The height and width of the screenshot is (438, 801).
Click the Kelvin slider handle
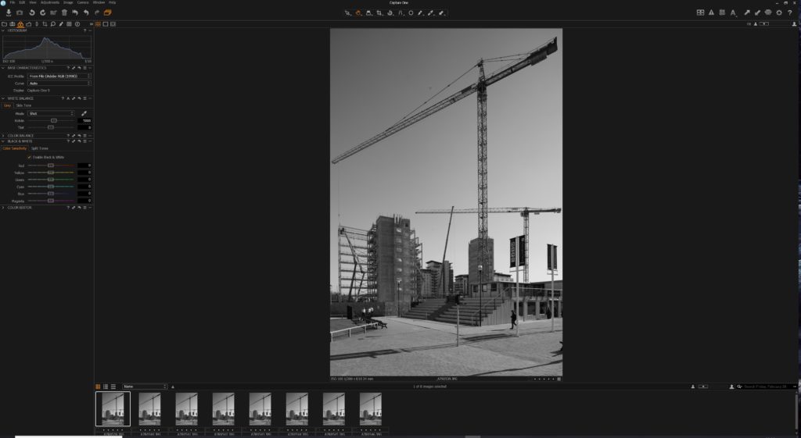click(x=54, y=120)
